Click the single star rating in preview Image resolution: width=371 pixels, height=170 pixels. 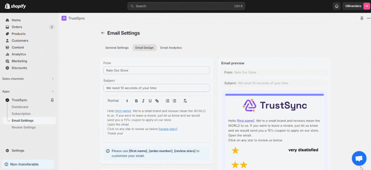point(235,150)
